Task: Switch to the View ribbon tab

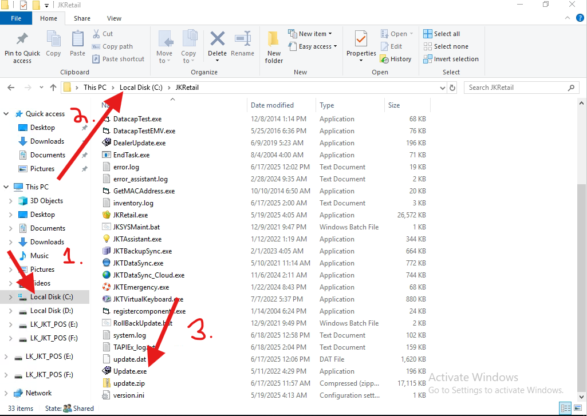Action: pyautogui.click(x=114, y=18)
